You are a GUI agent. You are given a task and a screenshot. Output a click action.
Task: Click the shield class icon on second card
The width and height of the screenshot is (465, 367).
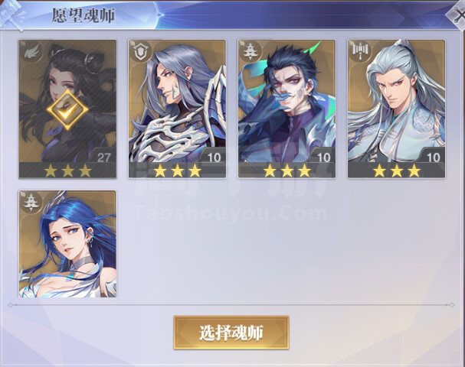(141, 52)
